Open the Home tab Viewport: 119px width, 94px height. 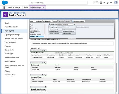coord(26,8)
